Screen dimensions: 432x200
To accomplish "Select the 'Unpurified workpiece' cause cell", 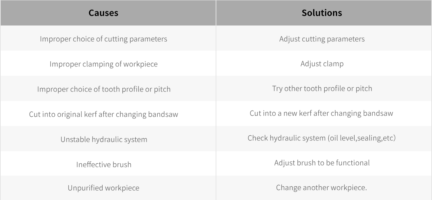I will coord(108,188).
